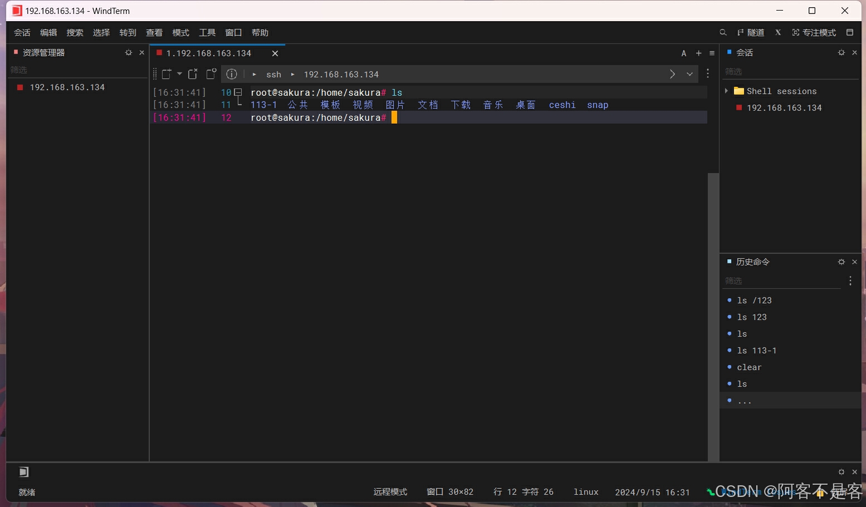Focus the 筛选 filter field in 历史命令
This screenshot has width=866, height=507.
click(x=782, y=281)
